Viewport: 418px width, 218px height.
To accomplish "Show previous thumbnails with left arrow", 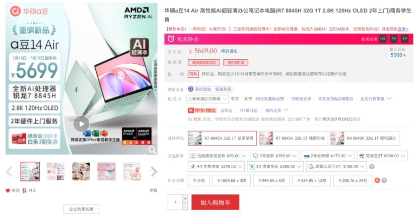I will click(10, 171).
